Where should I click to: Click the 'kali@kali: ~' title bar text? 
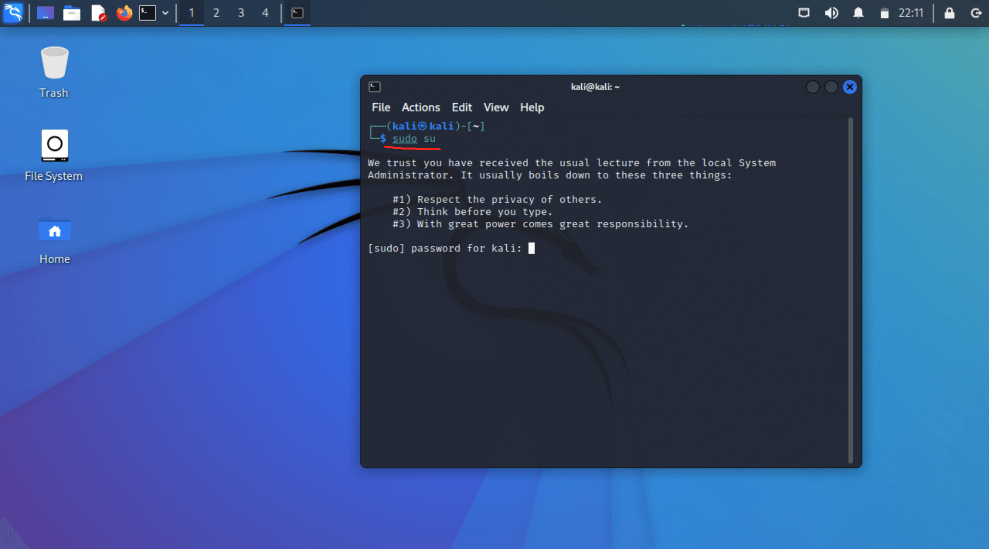[595, 87]
